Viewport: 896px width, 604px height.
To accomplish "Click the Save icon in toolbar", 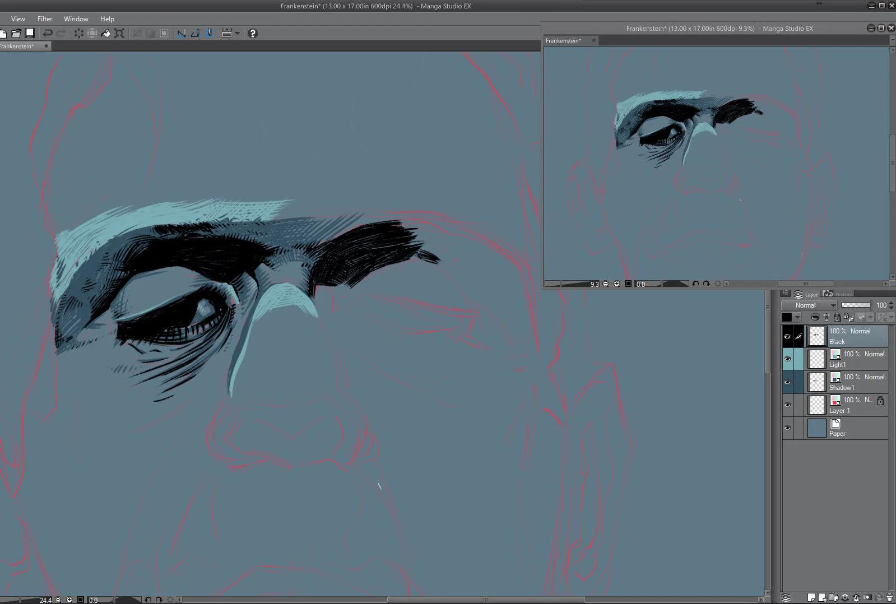I will click(30, 33).
